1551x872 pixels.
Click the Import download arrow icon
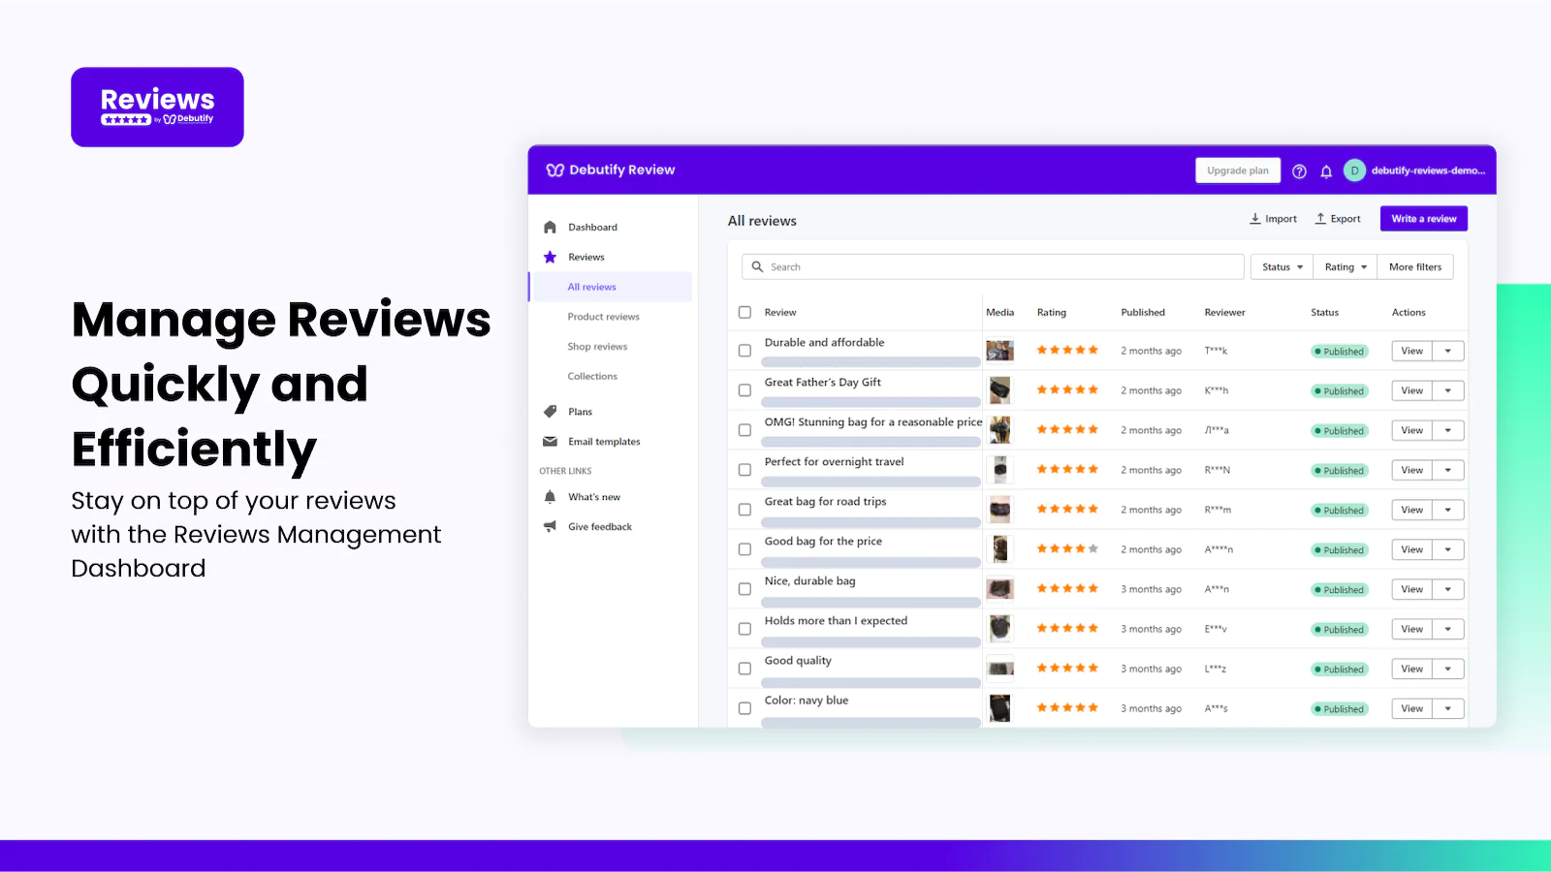(x=1255, y=219)
